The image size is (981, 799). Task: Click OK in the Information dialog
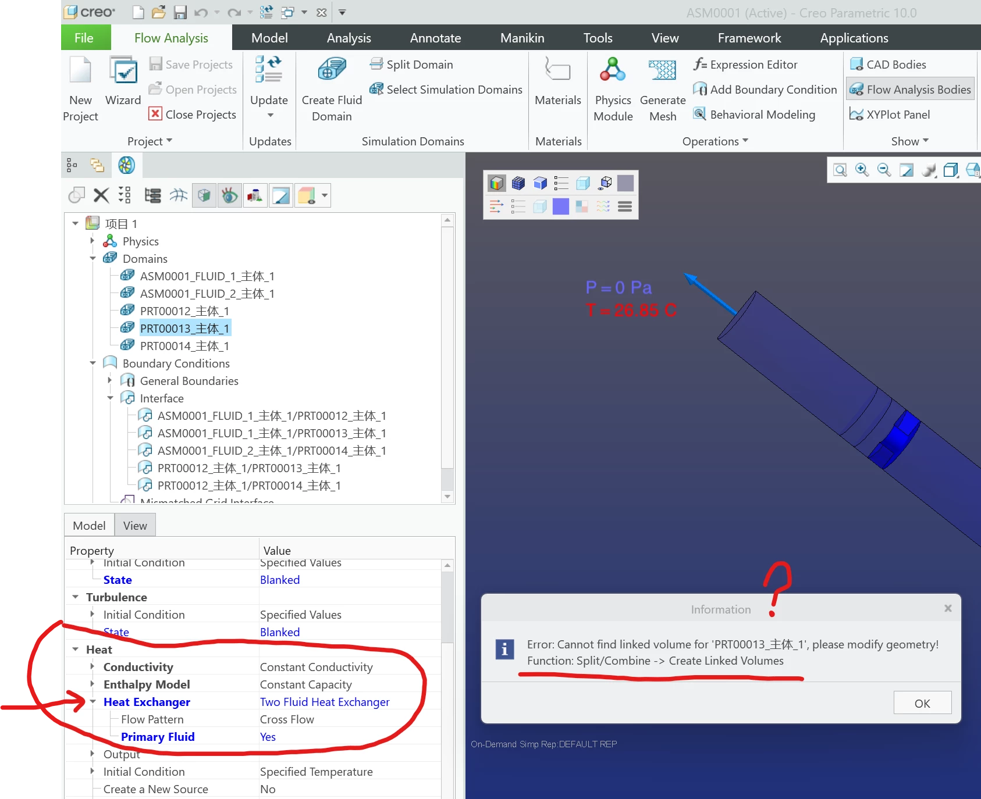point(922,703)
